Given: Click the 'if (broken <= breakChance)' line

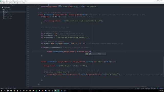Looking at the screenshot, I should (66, 48).
